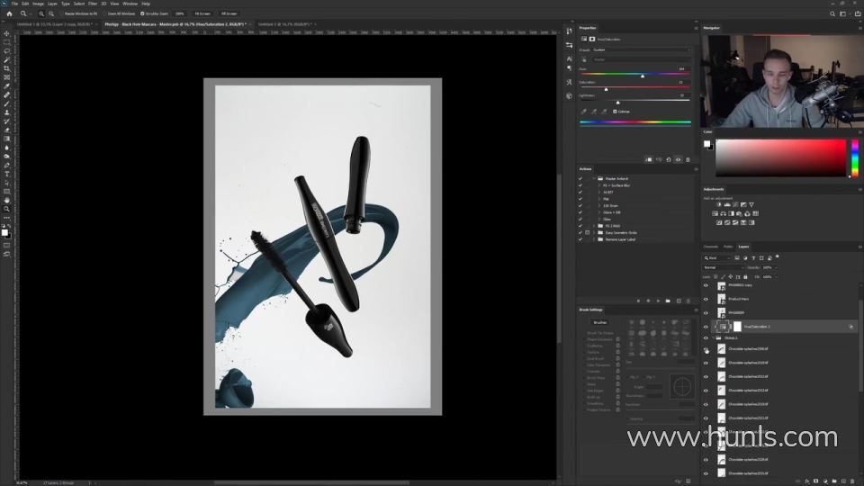Delete the adjustment via Properties trash icon

click(688, 159)
